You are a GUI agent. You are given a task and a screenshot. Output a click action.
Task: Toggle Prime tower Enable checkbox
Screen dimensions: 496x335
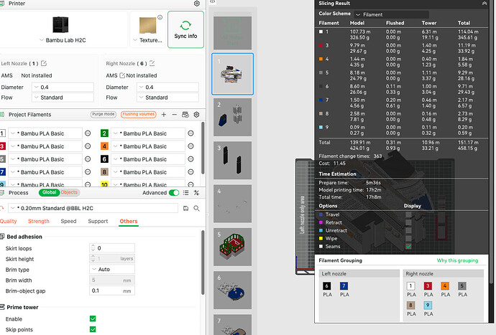[93, 319]
